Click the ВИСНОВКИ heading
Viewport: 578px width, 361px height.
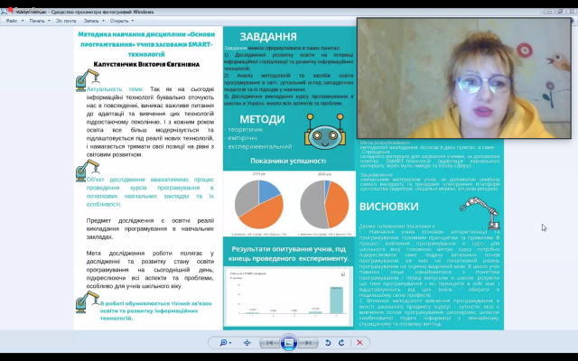click(389, 207)
